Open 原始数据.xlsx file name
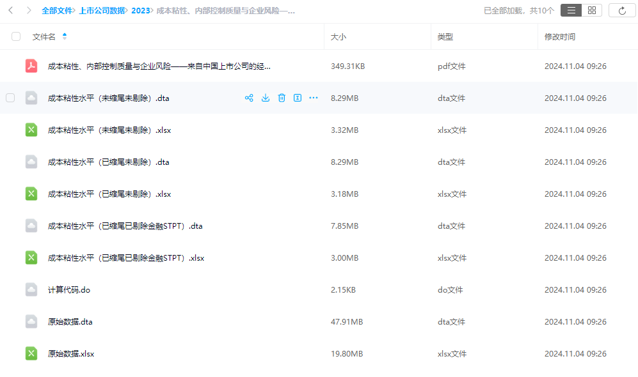 point(71,354)
